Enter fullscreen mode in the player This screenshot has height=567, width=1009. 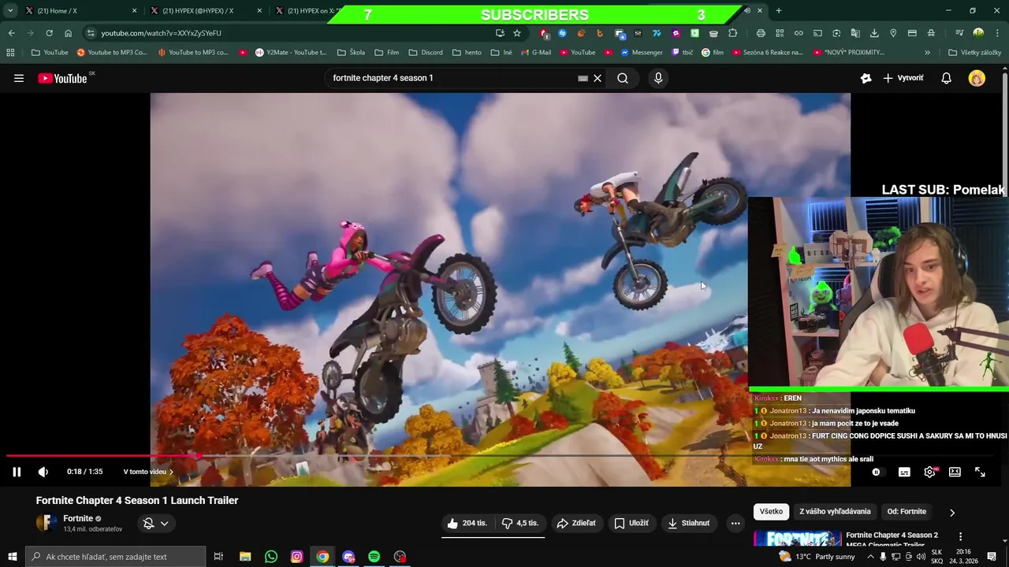(980, 472)
